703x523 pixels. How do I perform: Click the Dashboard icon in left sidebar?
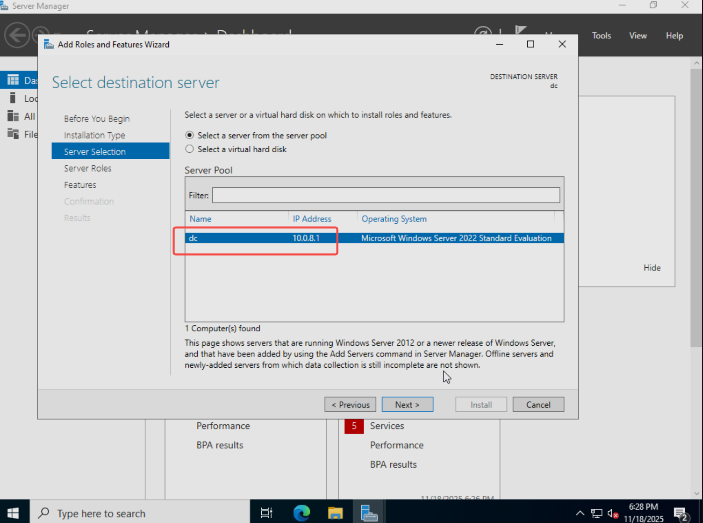13,80
